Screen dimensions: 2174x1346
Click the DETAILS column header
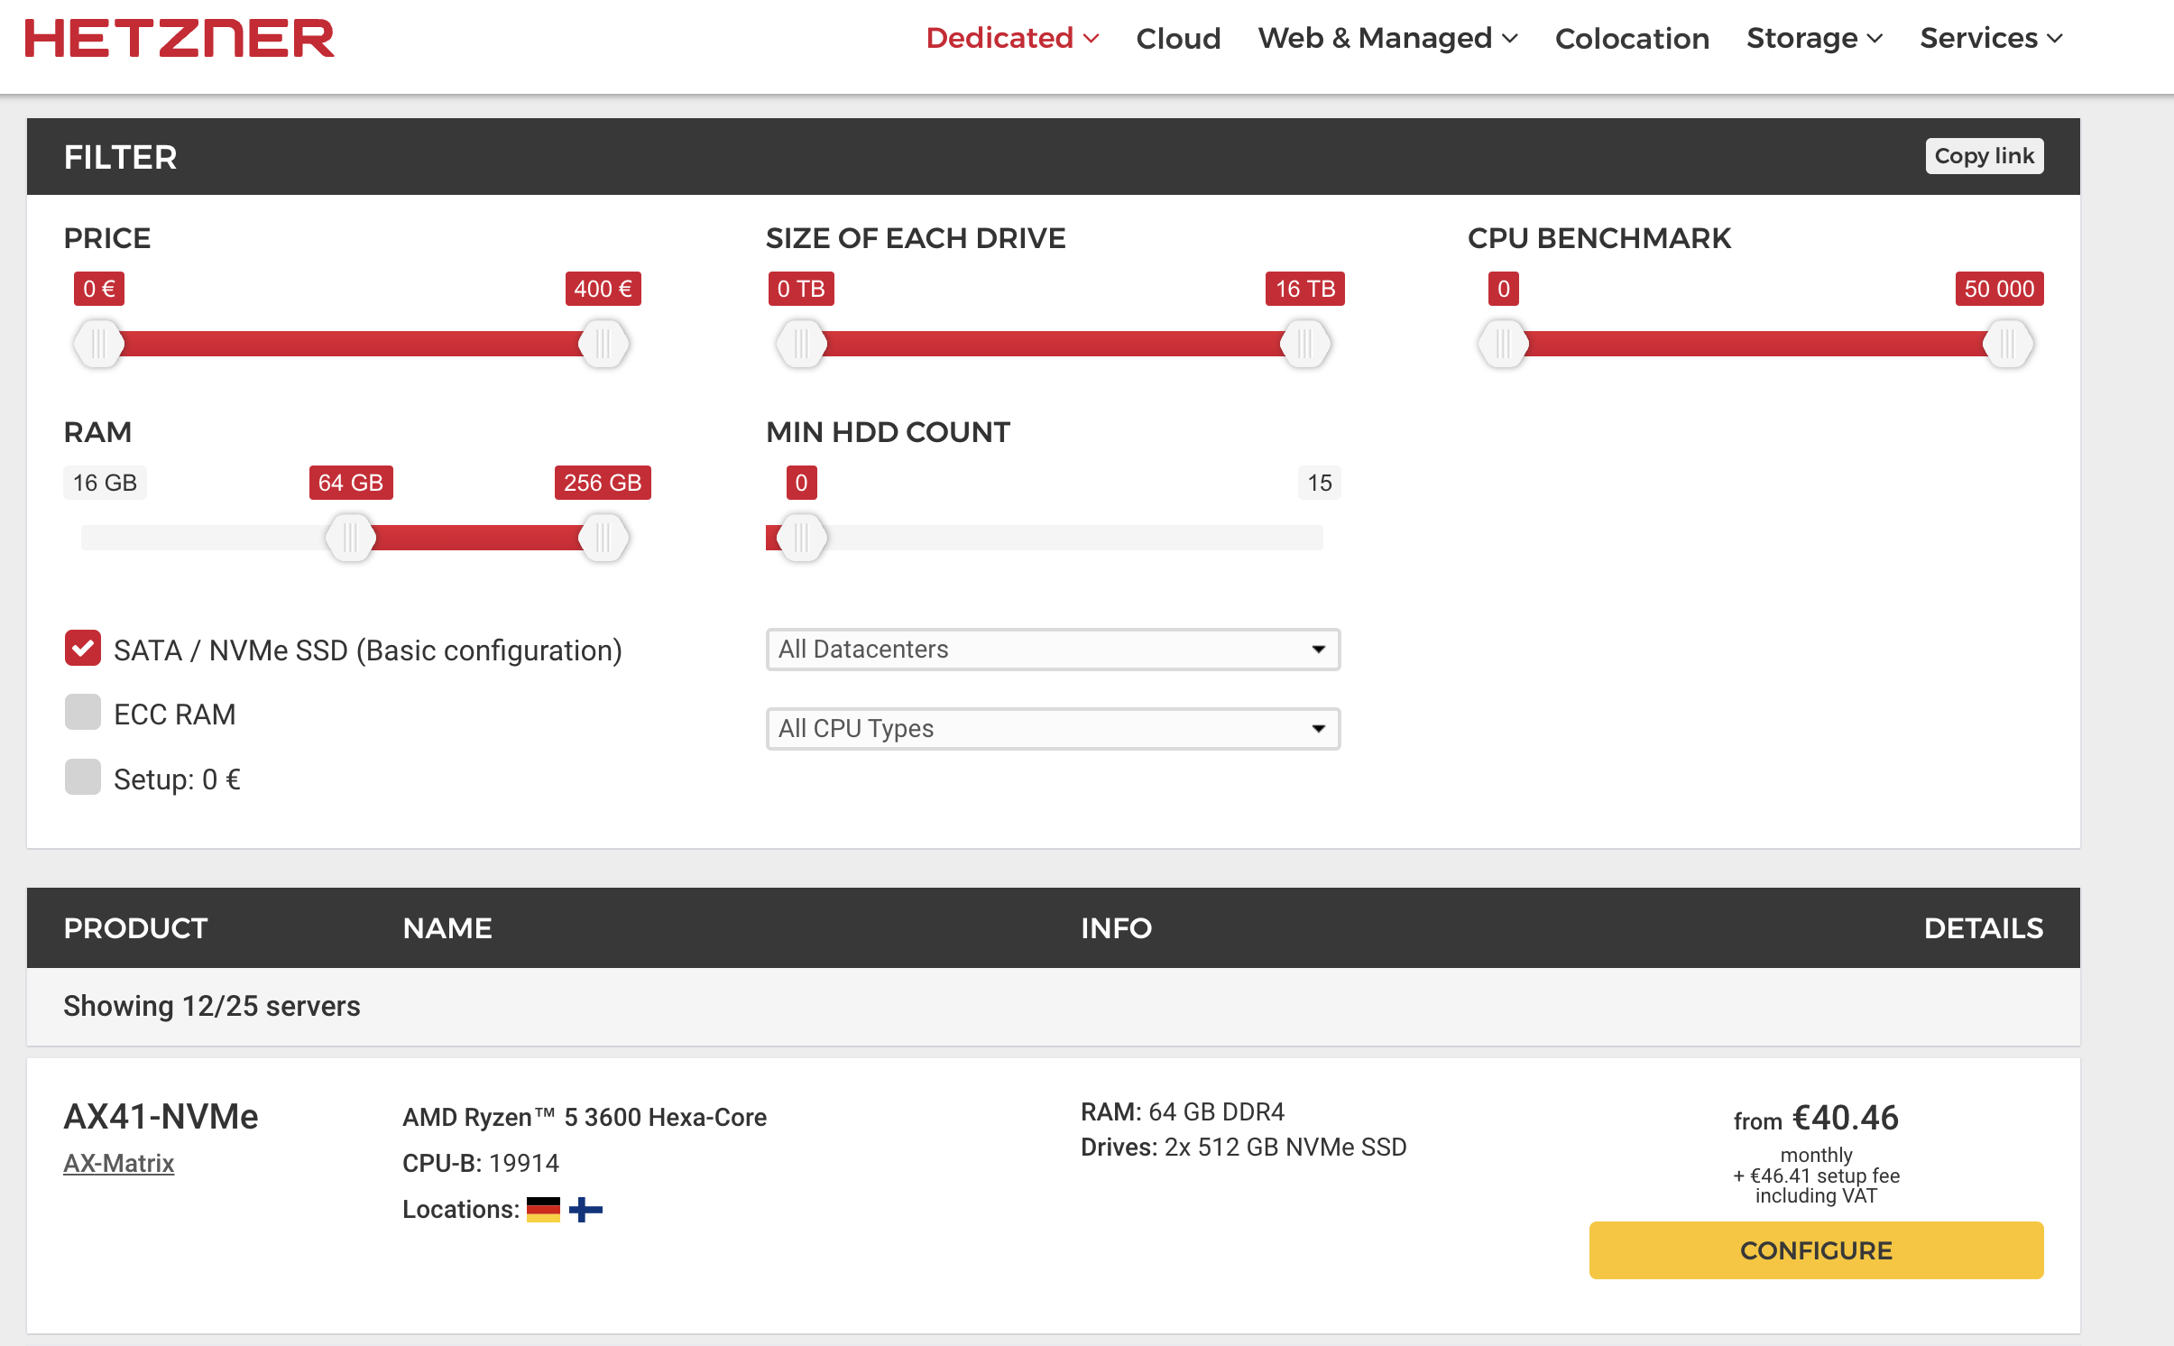(x=1983, y=928)
